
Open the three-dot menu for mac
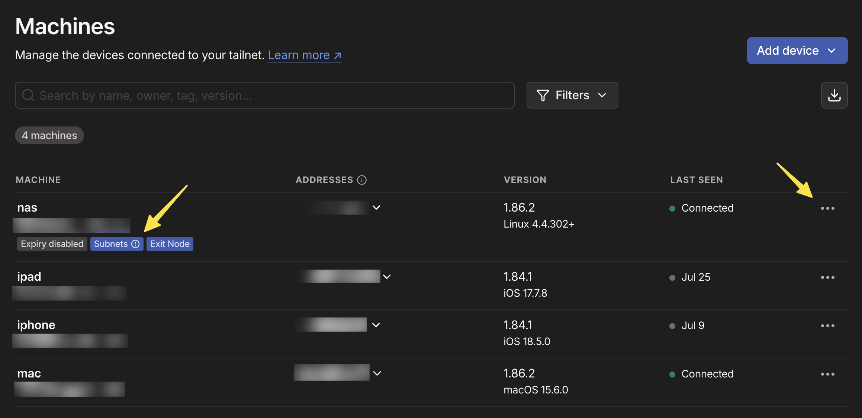(827, 374)
